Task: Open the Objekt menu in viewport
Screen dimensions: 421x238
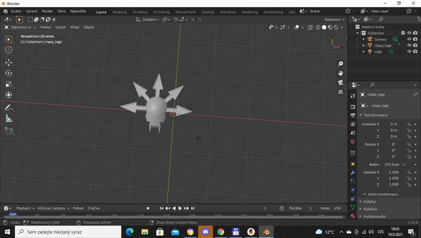Action: click(x=89, y=27)
